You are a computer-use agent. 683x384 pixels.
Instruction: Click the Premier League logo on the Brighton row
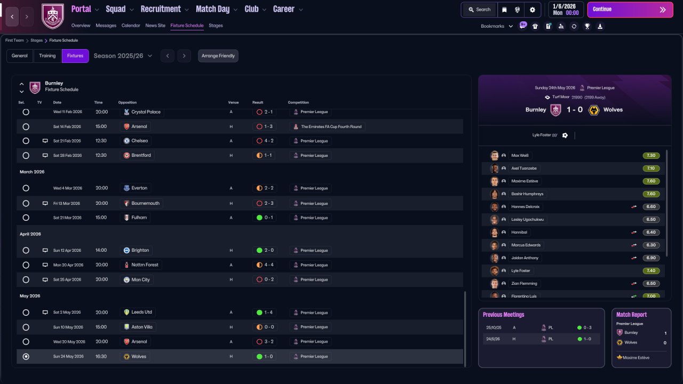tap(295, 250)
